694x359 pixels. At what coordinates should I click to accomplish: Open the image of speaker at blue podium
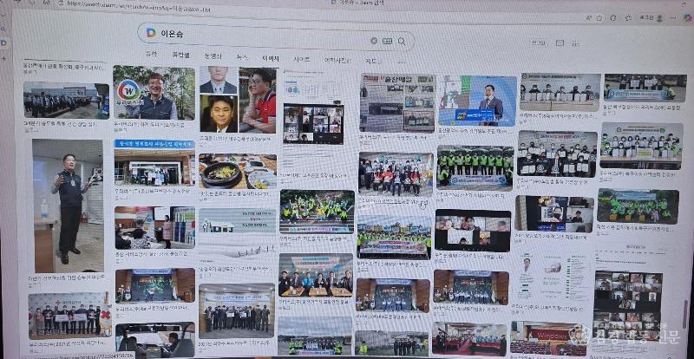pos(476,101)
